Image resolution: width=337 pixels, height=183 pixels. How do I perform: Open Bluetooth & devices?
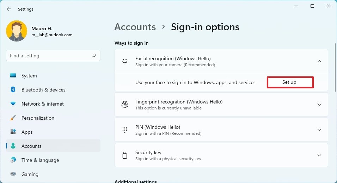(x=53, y=90)
